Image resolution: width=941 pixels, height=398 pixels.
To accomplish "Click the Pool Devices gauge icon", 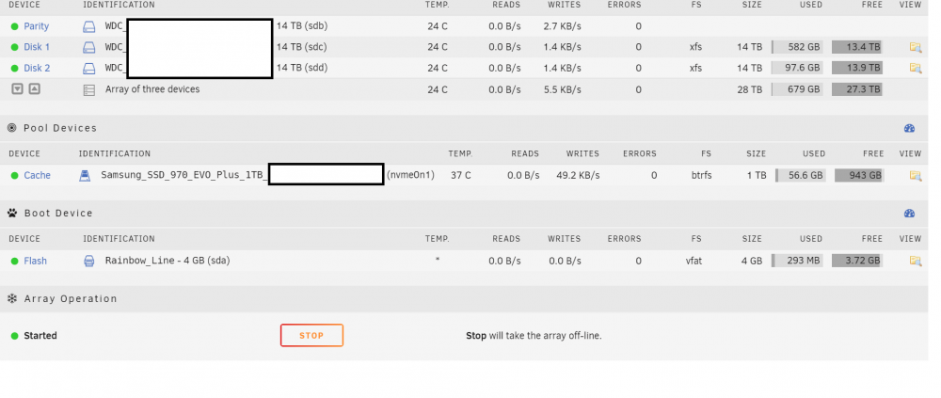I will pos(909,128).
